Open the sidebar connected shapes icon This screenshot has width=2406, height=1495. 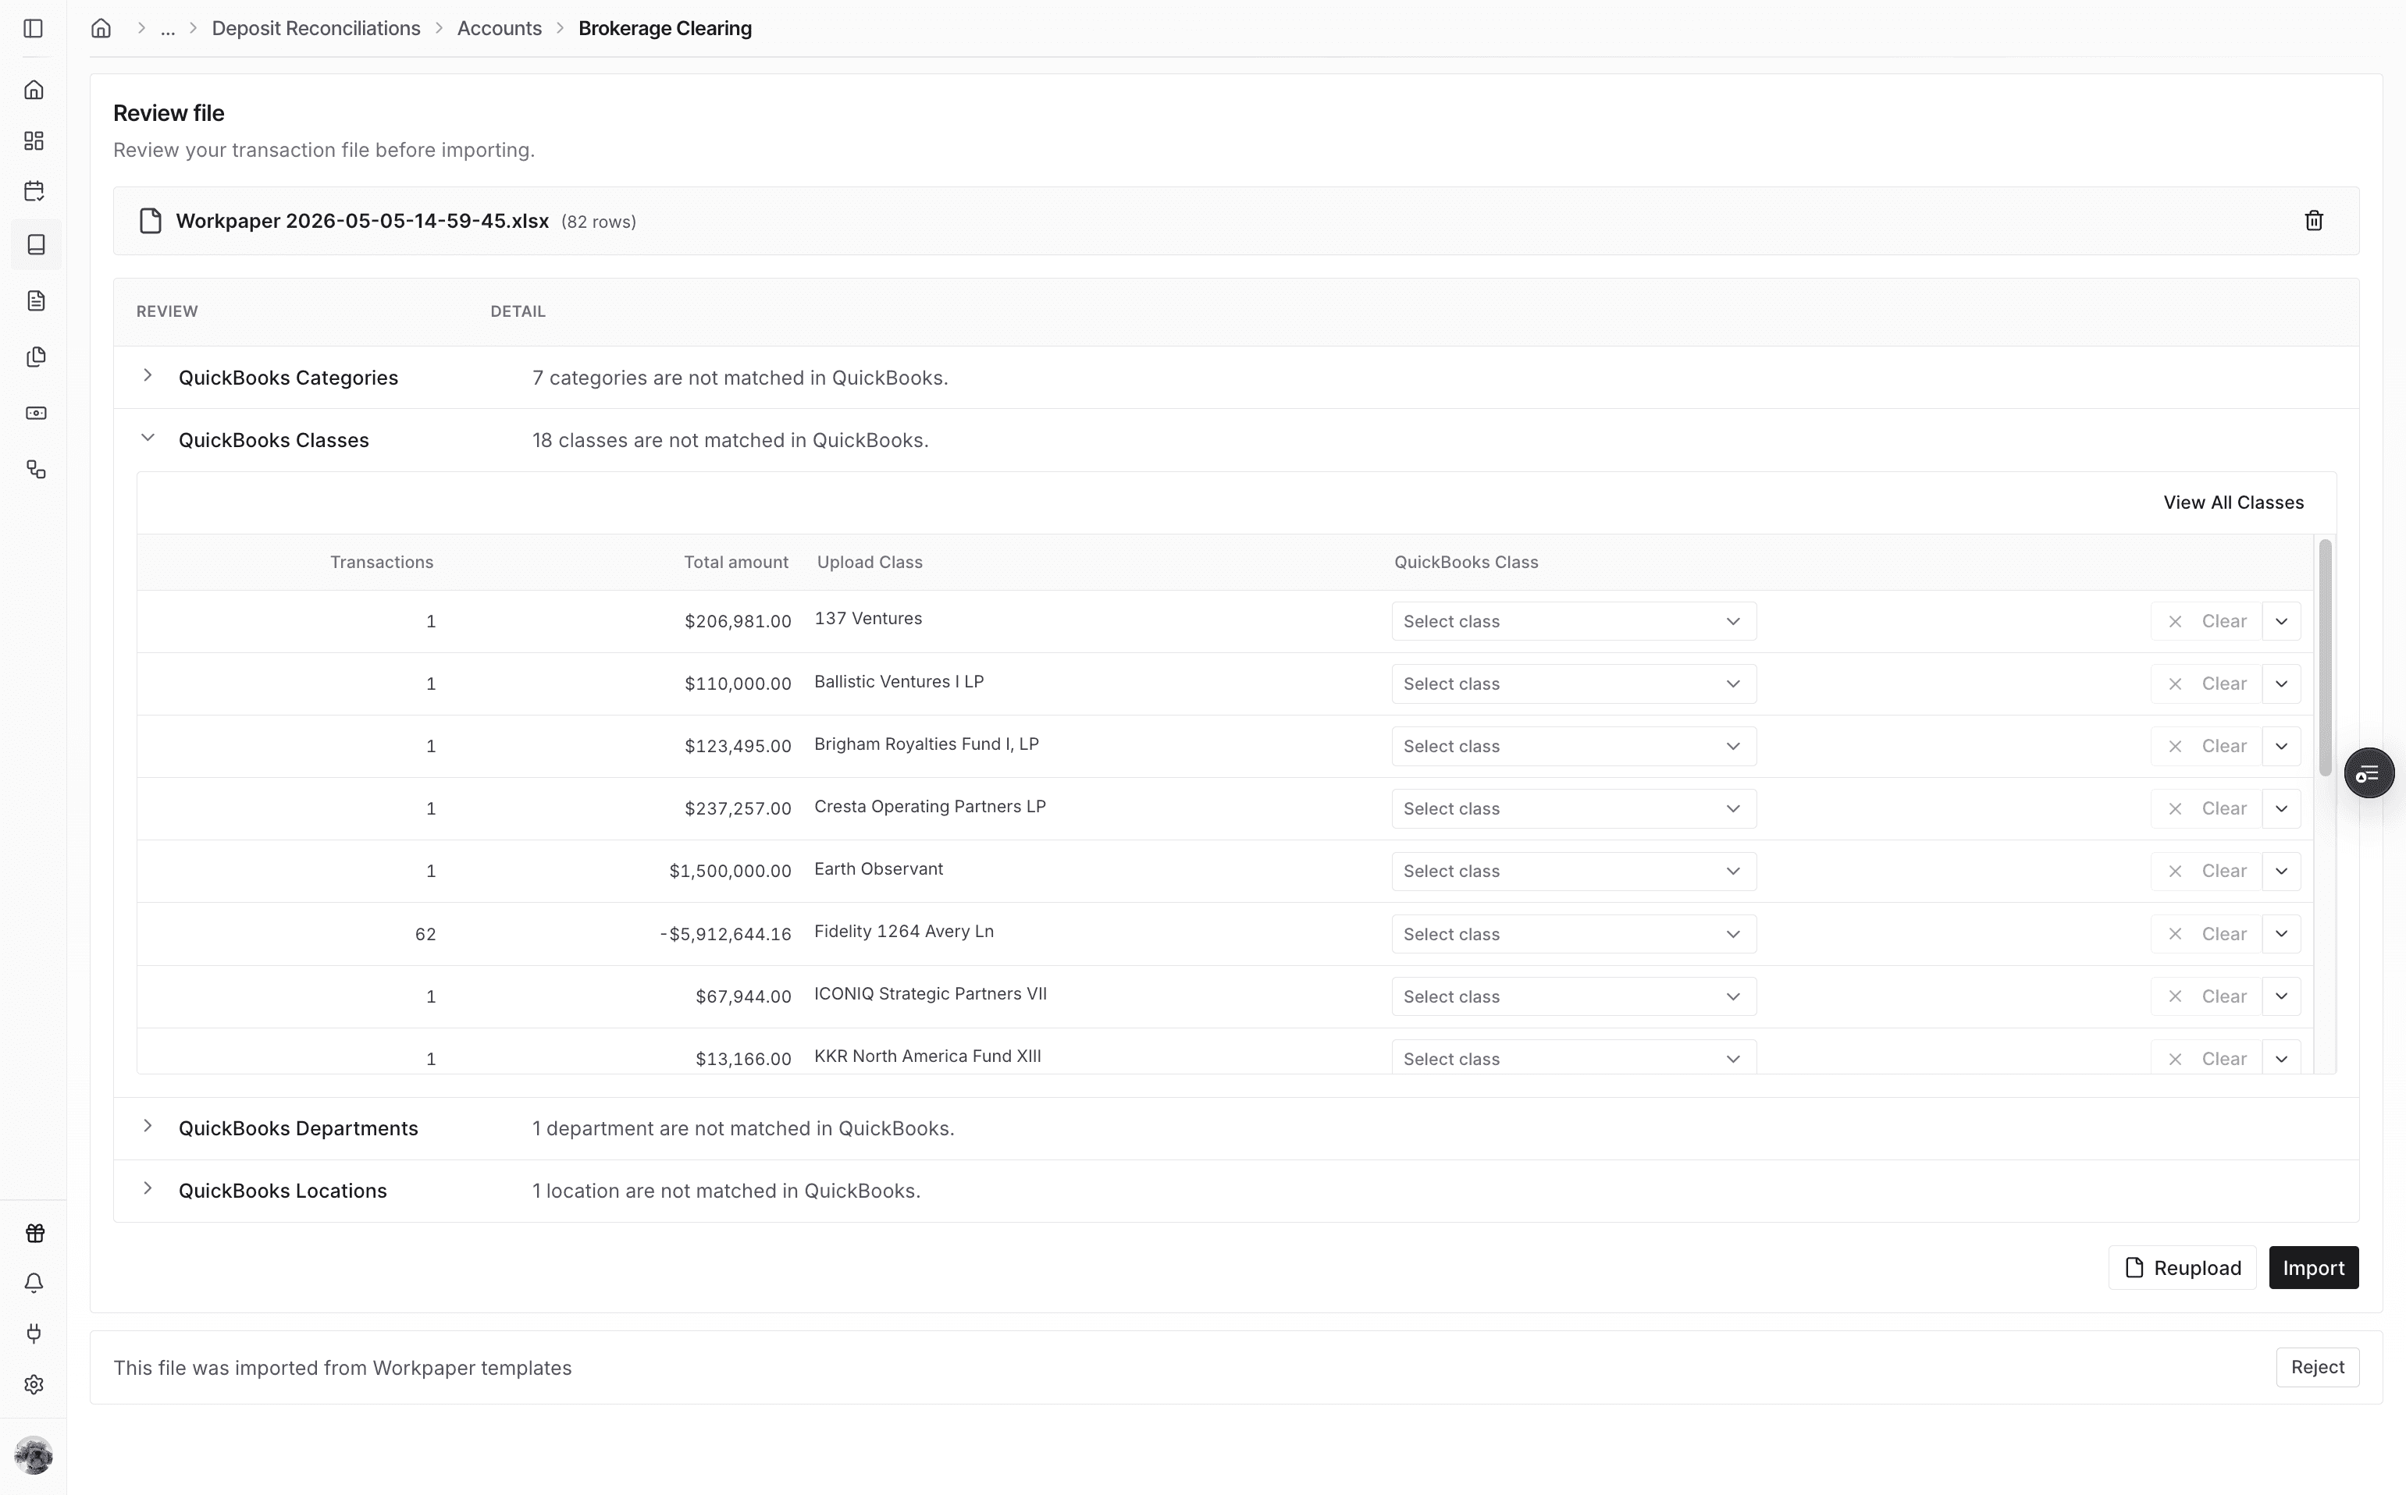click(36, 470)
